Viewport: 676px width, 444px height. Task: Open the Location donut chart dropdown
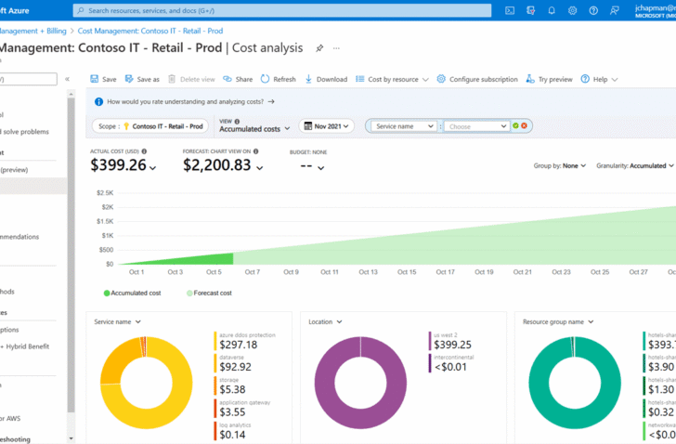[326, 321]
